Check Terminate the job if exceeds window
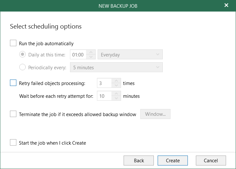Screen dimensions: 236x169 (13, 114)
